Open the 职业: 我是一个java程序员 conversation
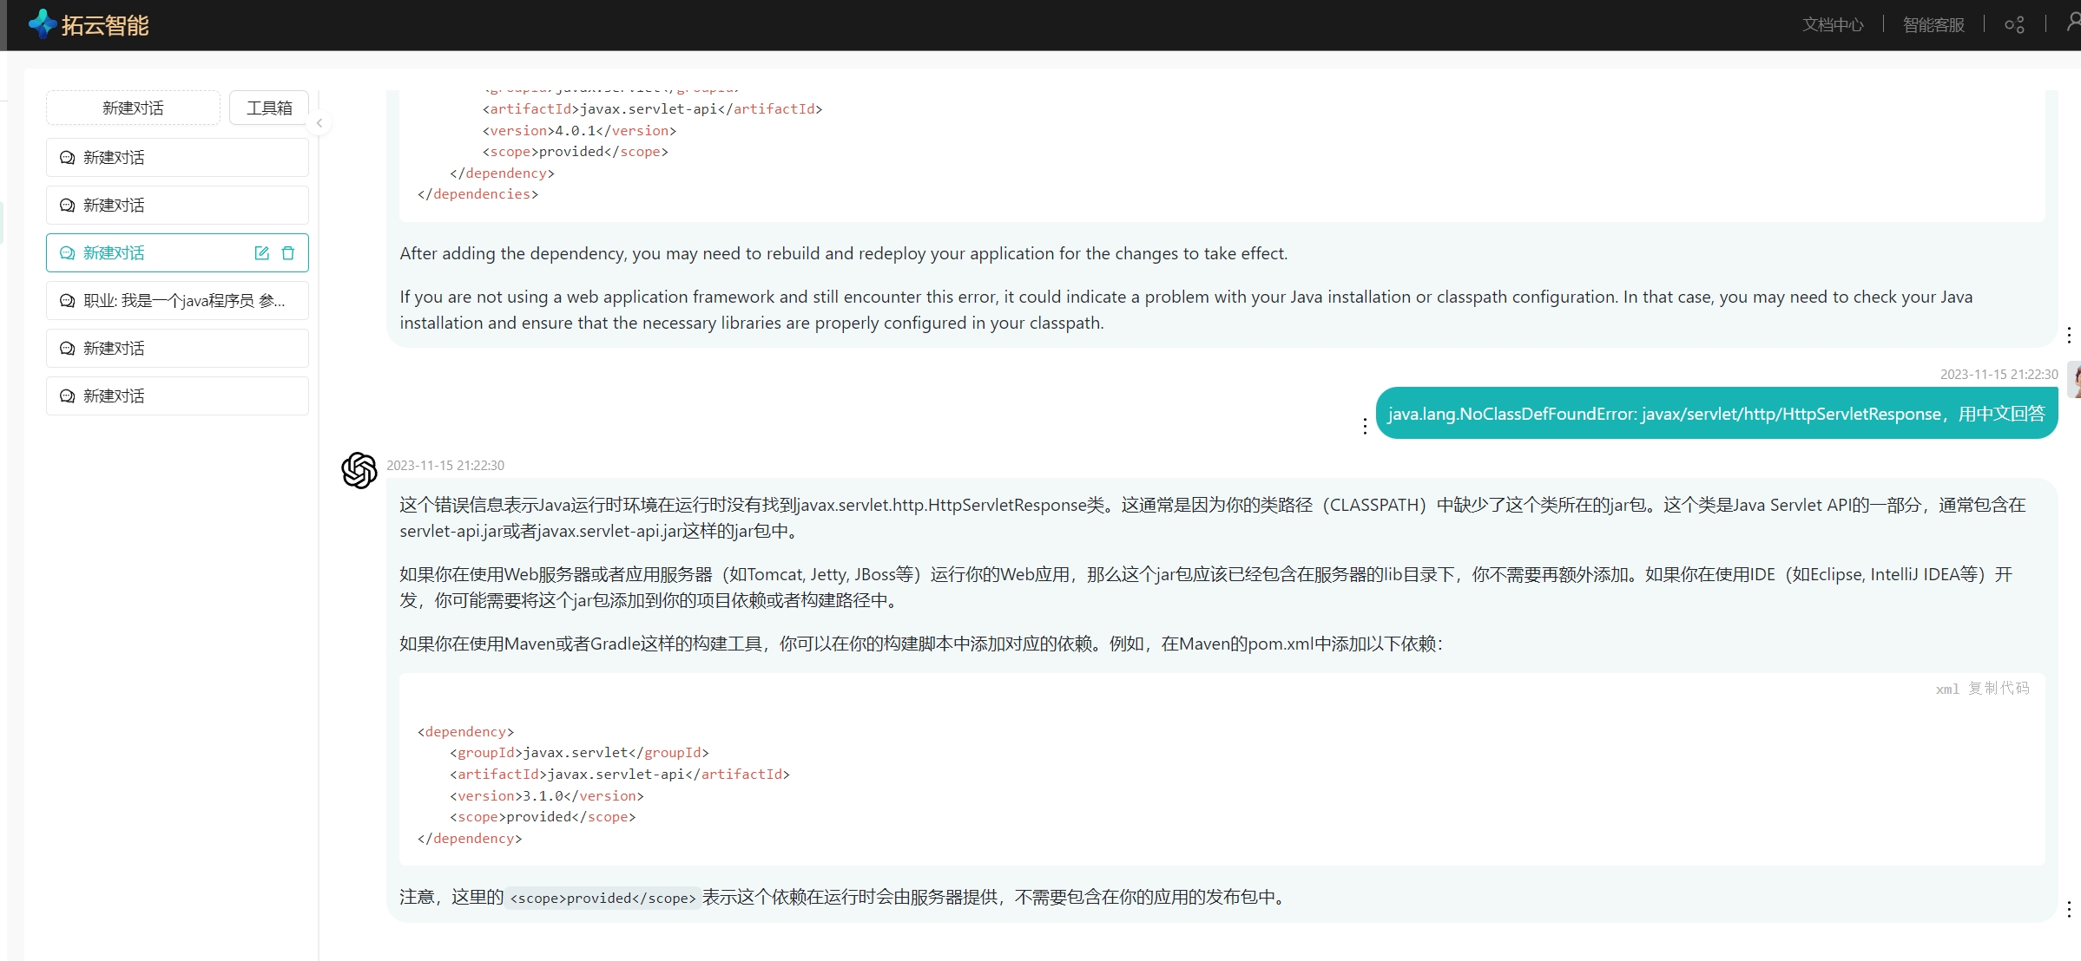Screen dimensions: 2081x961 click(x=177, y=301)
